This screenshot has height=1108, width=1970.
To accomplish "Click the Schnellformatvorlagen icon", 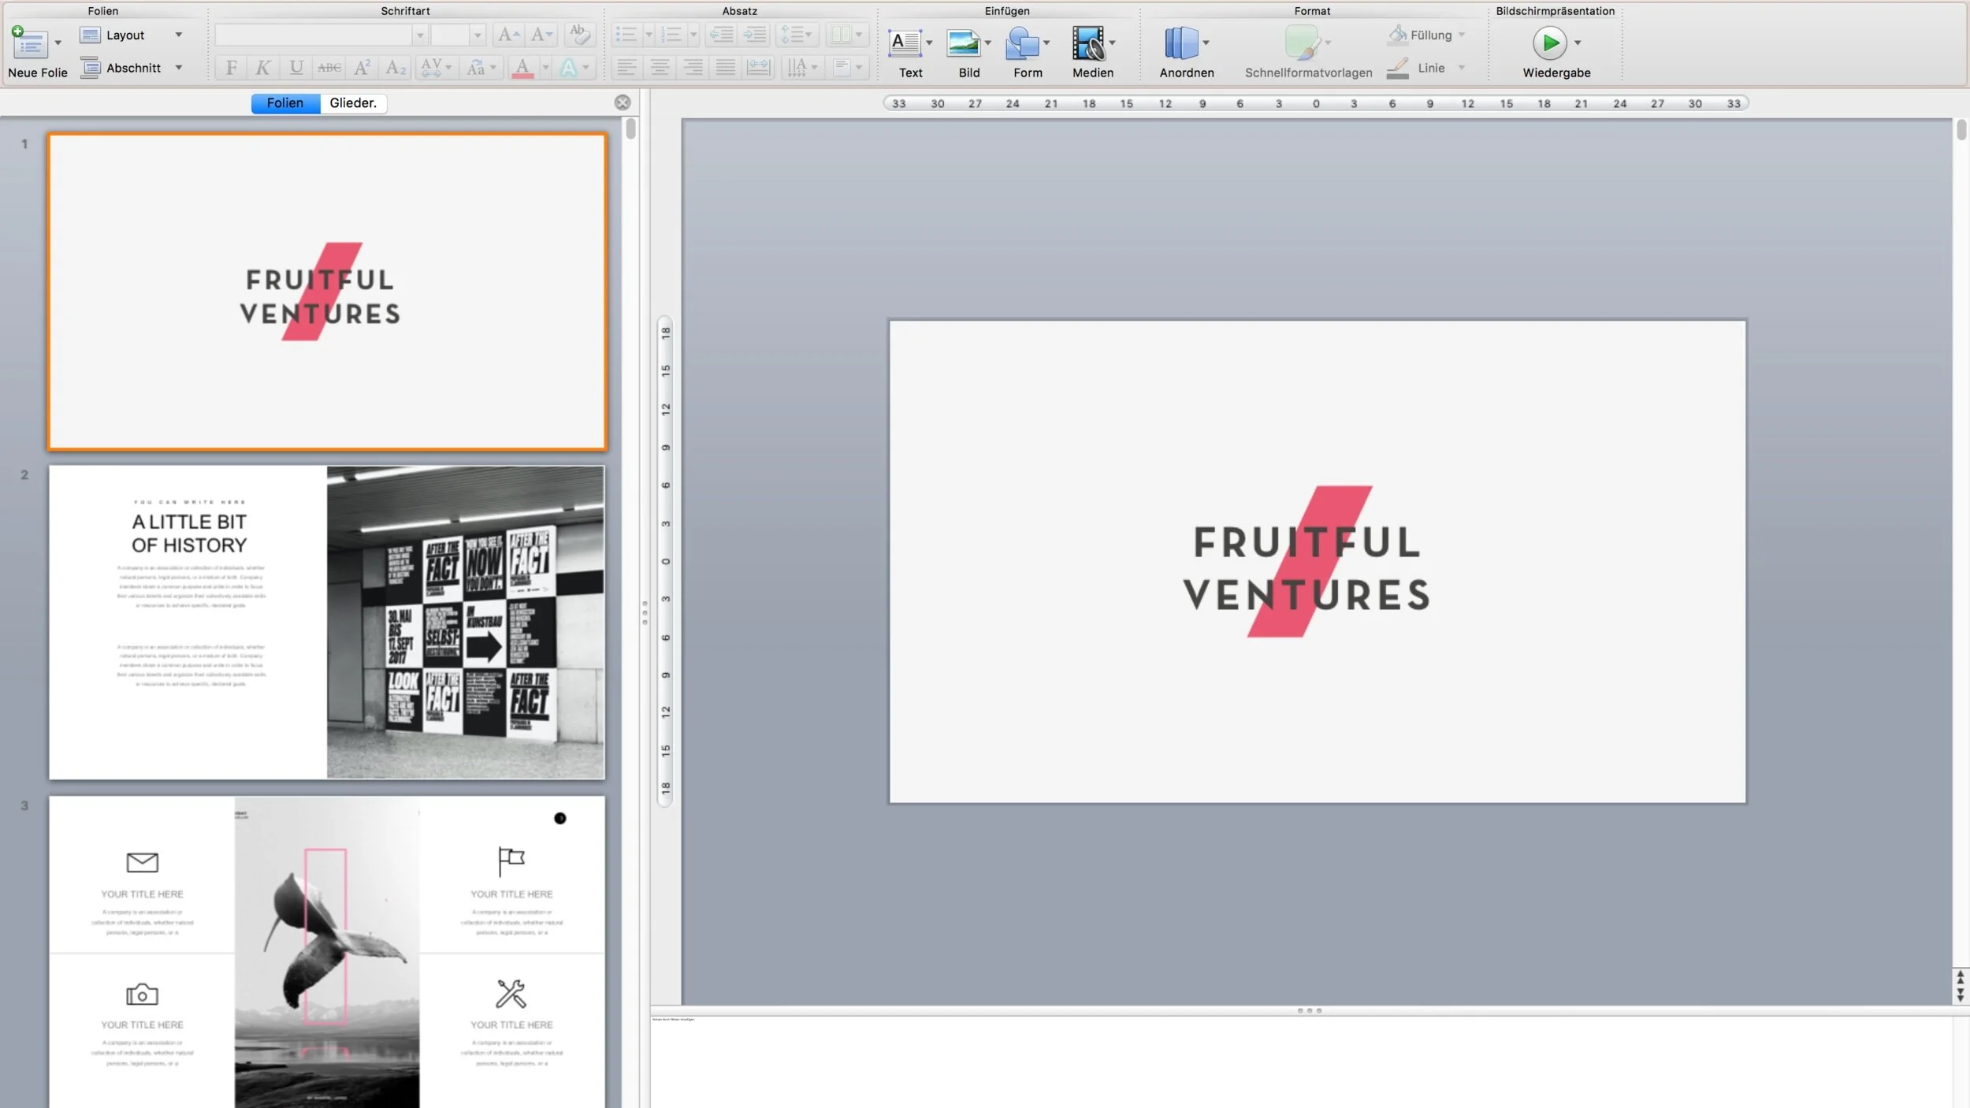I will [x=1302, y=43].
